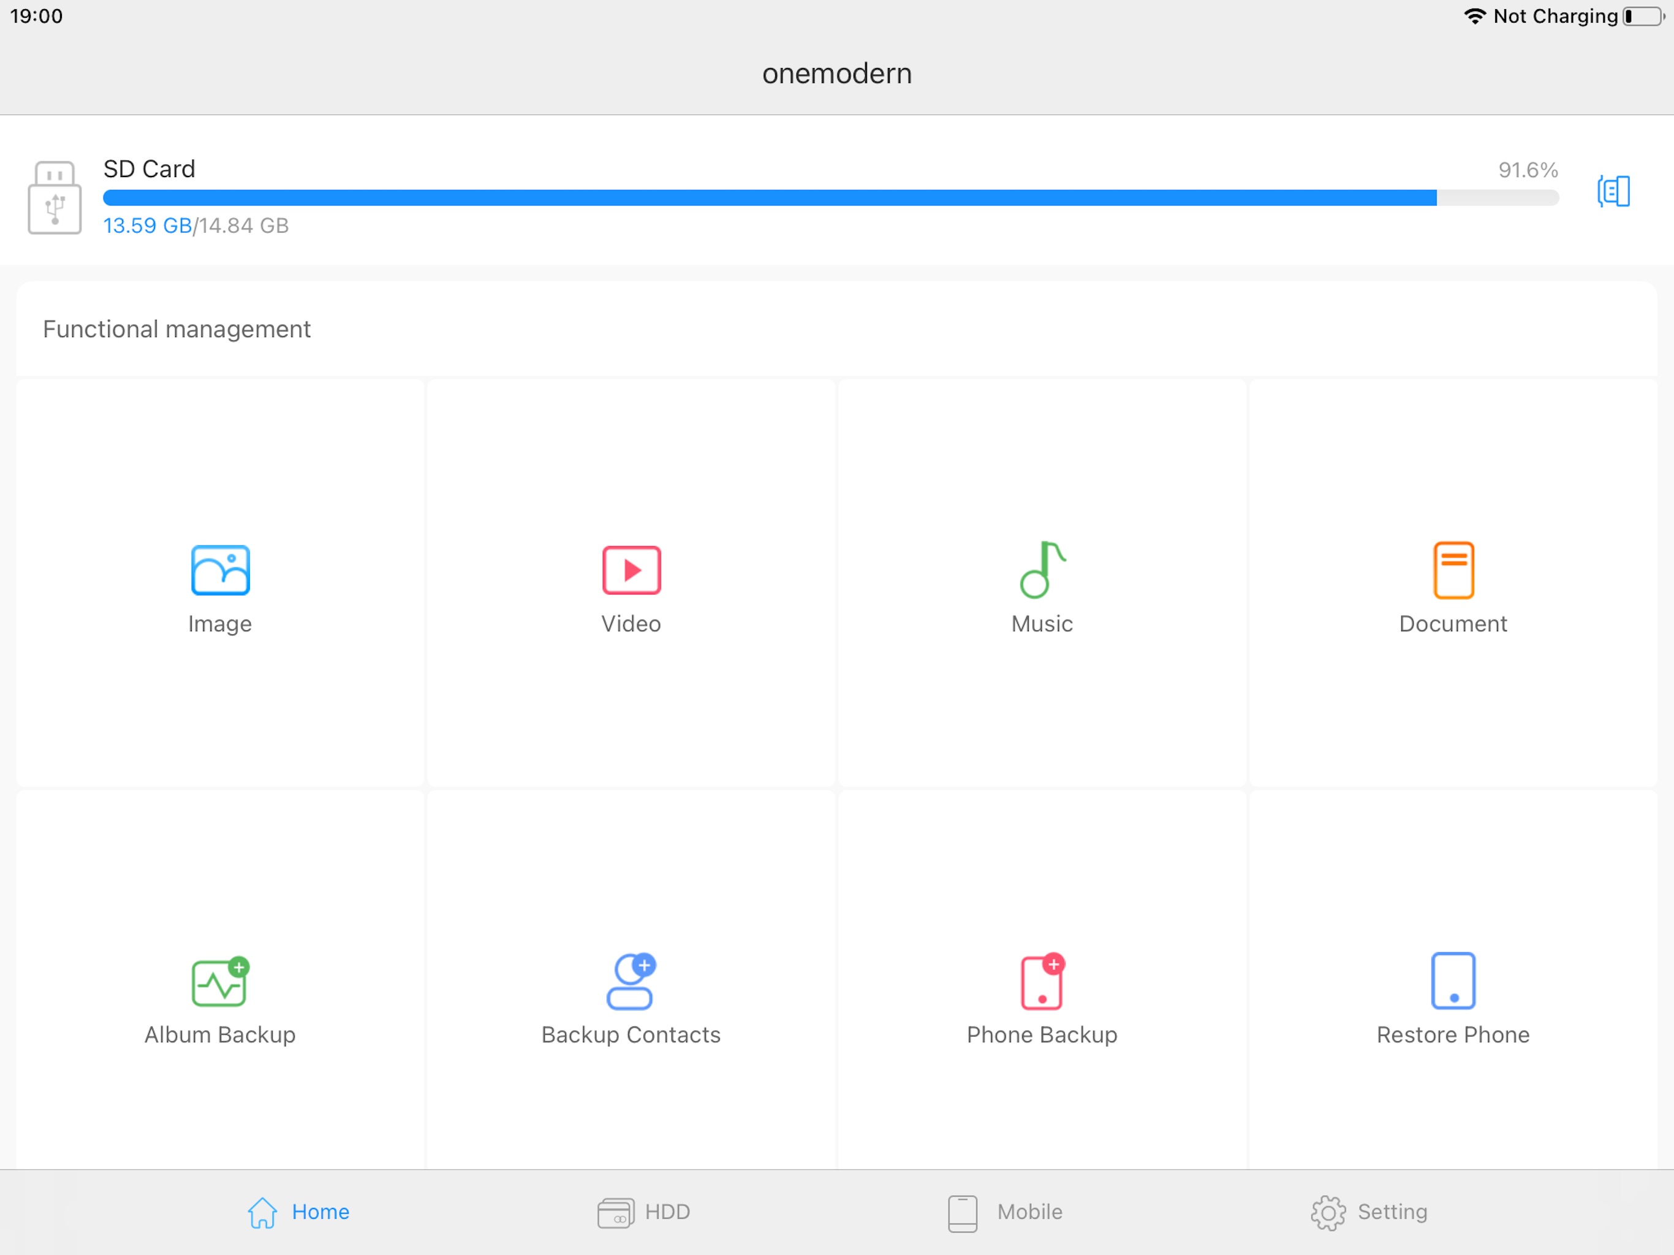Click the Backup Contacts label
1674x1255 pixels.
point(631,1035)
